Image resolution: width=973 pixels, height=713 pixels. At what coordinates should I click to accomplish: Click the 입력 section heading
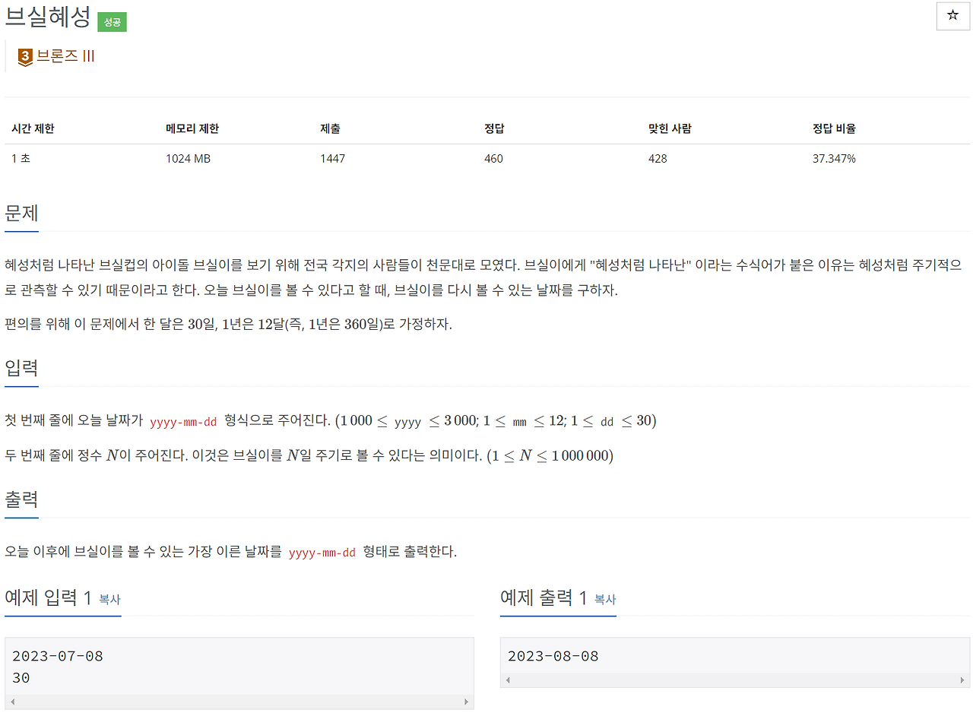21,367
